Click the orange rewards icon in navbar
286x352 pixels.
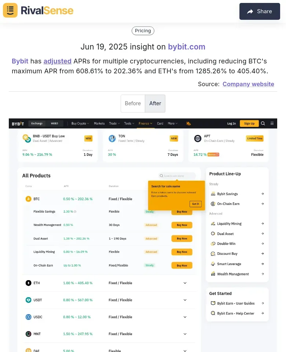[x=188, y=124]
